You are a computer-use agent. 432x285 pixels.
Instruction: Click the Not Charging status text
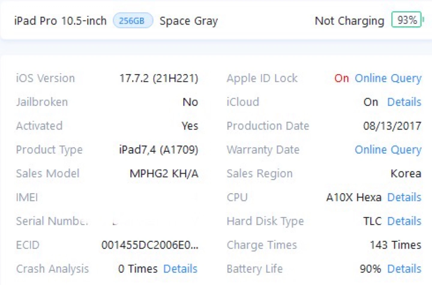(x=349, y=21)
